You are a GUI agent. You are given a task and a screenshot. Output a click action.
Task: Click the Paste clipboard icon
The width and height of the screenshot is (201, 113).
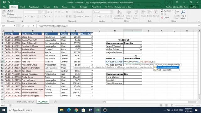pyautogui.click(x=4, y=13)
